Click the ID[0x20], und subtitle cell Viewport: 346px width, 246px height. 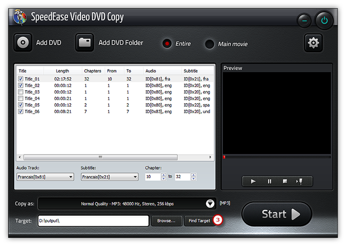(x=197, y=112)
